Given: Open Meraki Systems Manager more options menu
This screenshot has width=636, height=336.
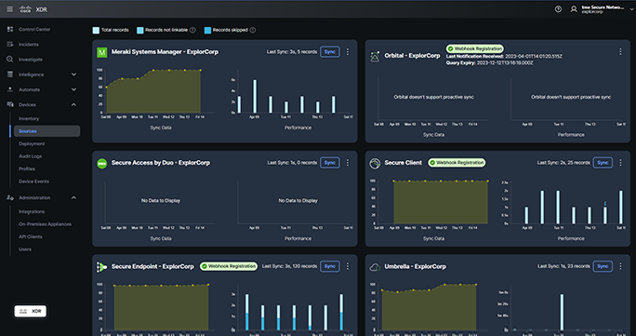Looking at the screenshot, I should pyautogui.click(x=348, y=52).
